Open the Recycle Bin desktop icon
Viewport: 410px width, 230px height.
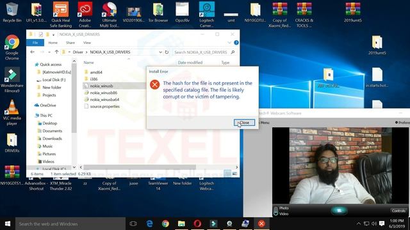point(12,12)
